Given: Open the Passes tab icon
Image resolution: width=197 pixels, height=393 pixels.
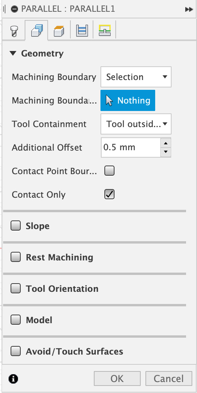Looking at the screenshot, I should click(x=82, y=30).
